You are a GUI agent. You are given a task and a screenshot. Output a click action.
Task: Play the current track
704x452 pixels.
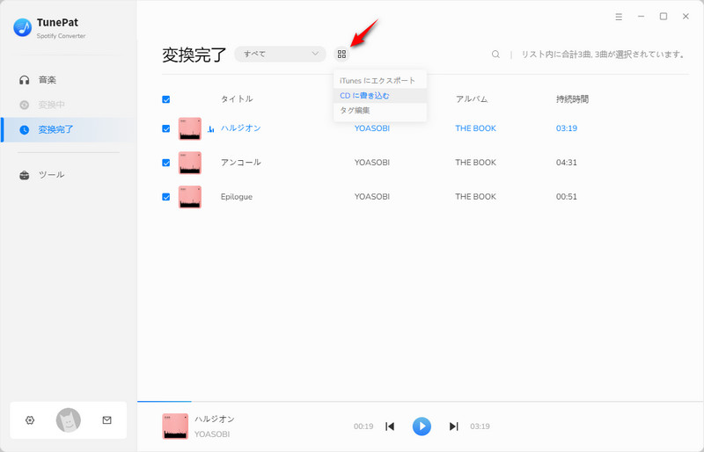[x=422, y=426]
